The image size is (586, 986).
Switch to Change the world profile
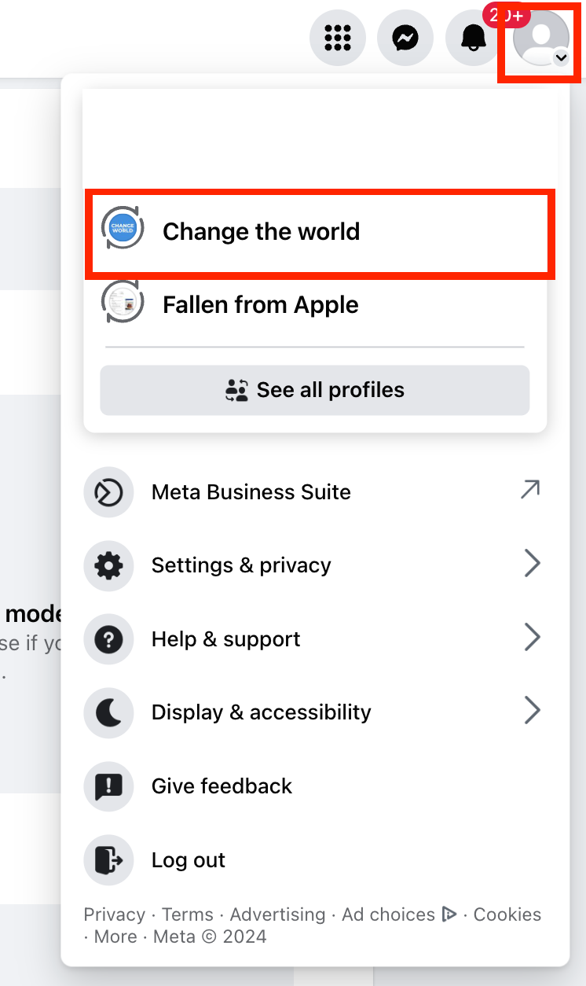coord(261,231)
